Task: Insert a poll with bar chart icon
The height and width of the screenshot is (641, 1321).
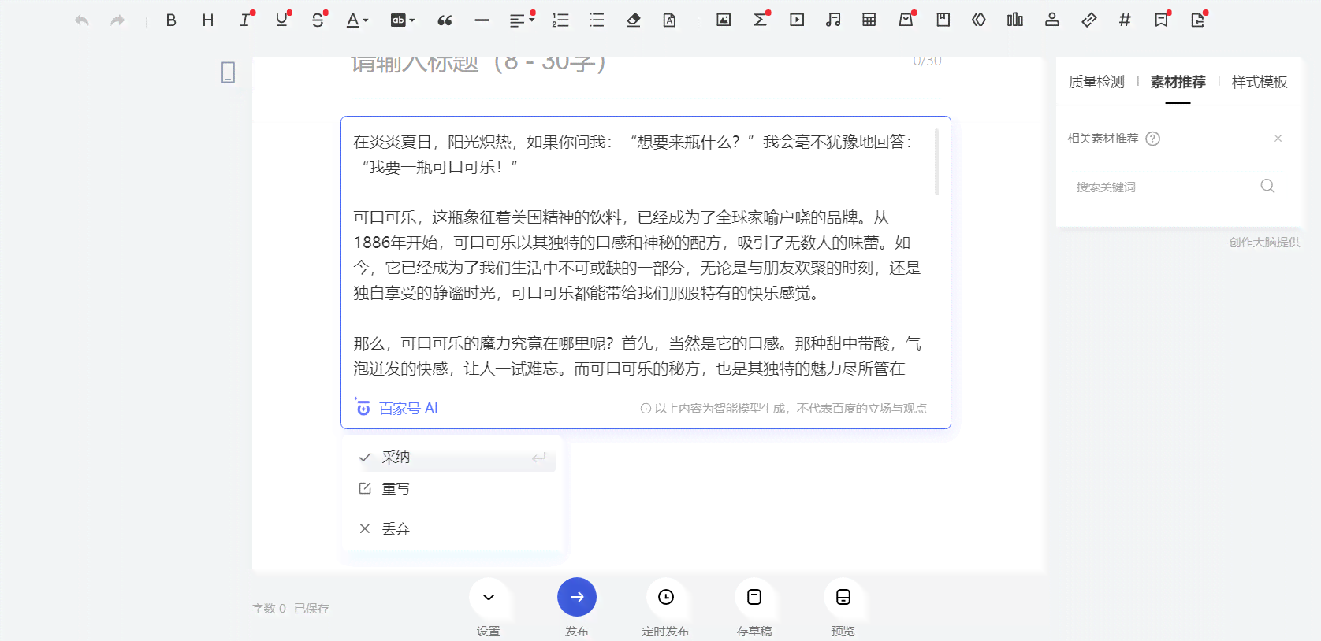Action: [x=1015, y=20]
